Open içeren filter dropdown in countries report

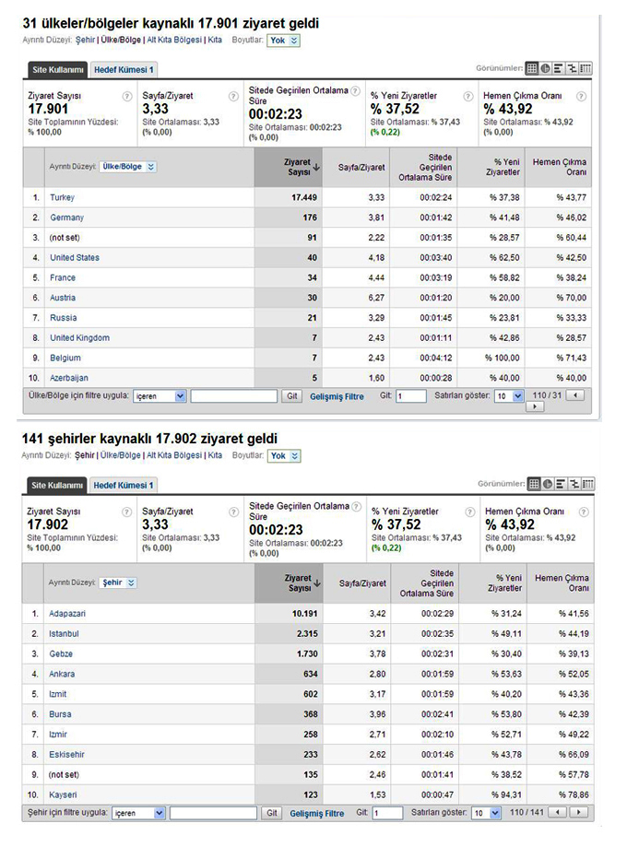coord(160,396)
